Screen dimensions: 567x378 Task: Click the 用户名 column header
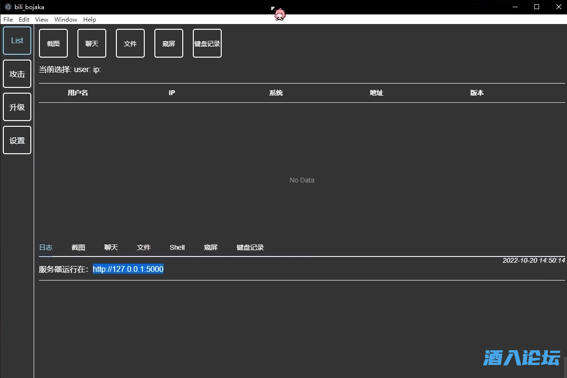pyautogui.click(x=78, y=93)
